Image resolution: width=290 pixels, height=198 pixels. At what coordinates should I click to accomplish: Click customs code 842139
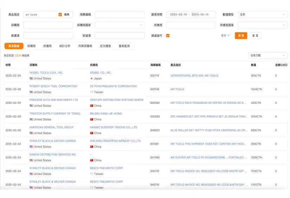click(155, 89)
